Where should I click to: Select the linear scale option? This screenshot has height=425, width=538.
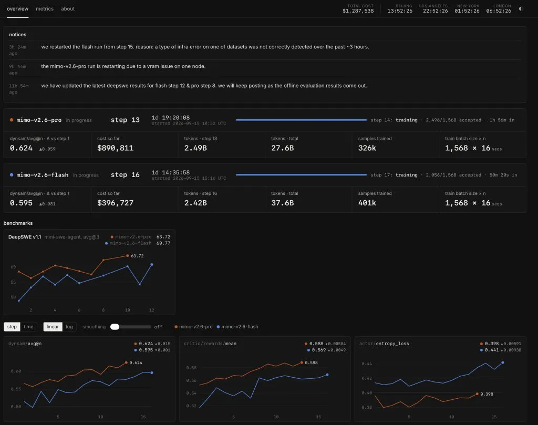pyautogui.click(x=53, y=327)
